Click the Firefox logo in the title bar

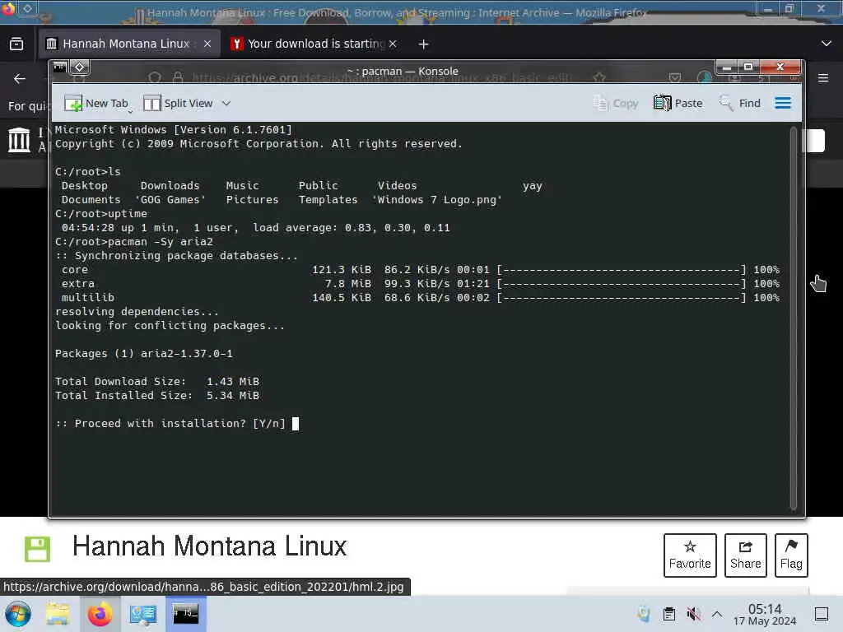[8, 8]
